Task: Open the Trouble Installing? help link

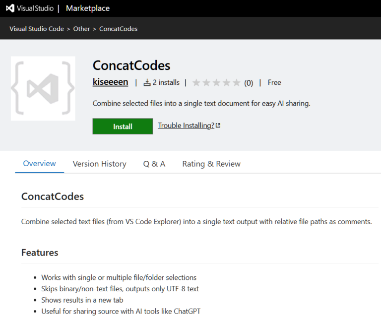Action: click(x=186, y=126)
